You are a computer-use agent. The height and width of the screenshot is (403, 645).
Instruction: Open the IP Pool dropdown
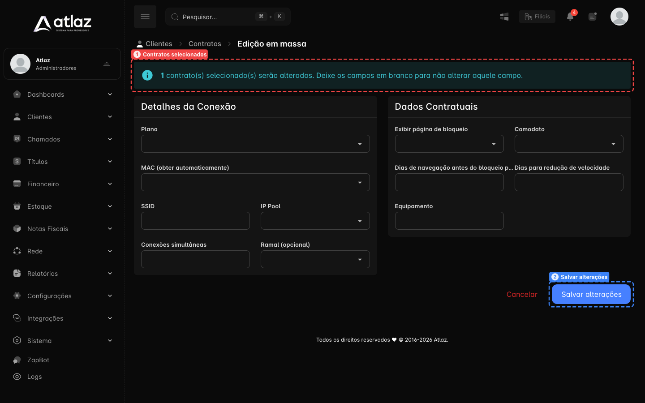(315, 221)
